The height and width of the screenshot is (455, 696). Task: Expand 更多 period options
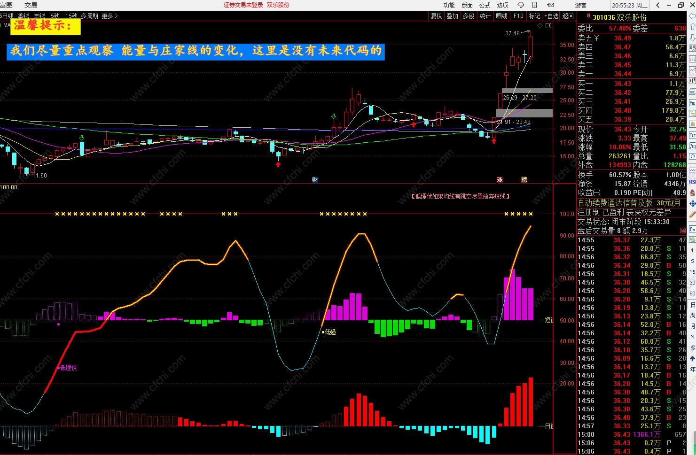pyautogui.click(x=109, y=16)
